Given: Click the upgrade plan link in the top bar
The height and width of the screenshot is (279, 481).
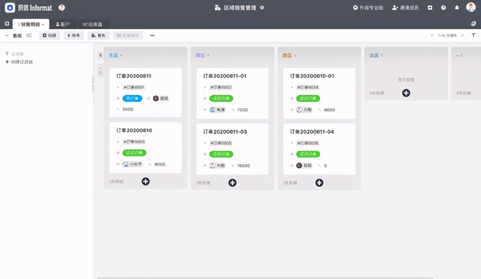Looking at the screenshot, I should click(x=367, y=7).
